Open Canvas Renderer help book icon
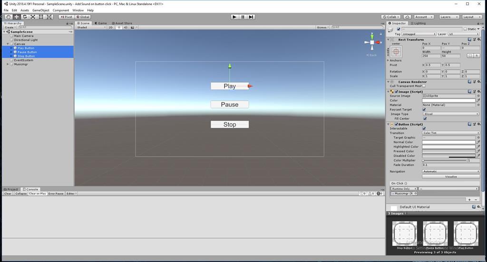487x262 pixels. coord(469,82)
